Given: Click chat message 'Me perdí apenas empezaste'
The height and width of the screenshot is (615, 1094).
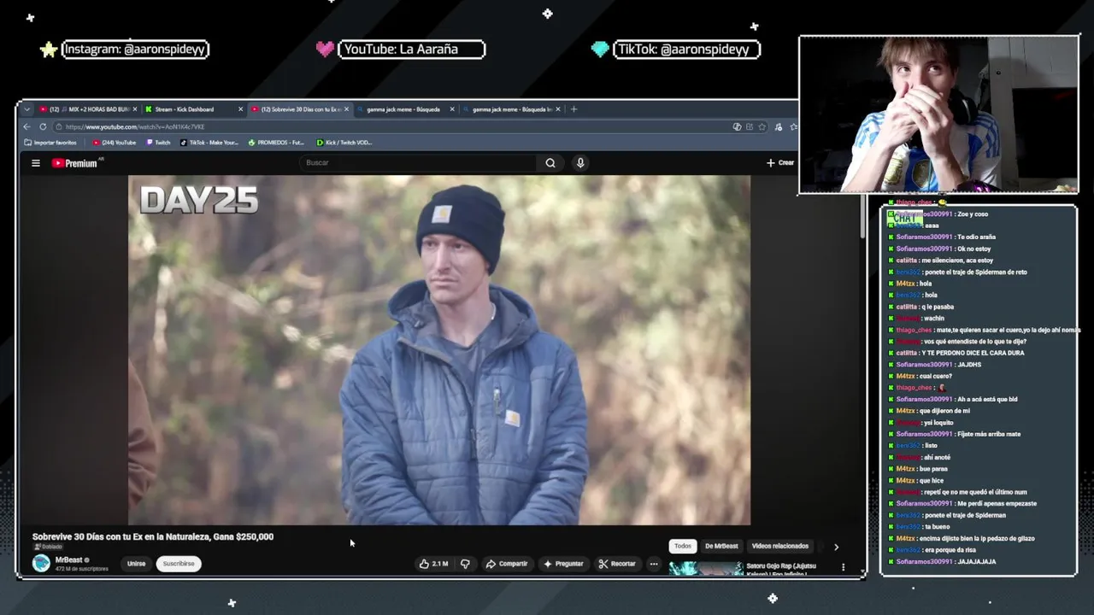Looking at the screenshot, I should click(997, 503).
